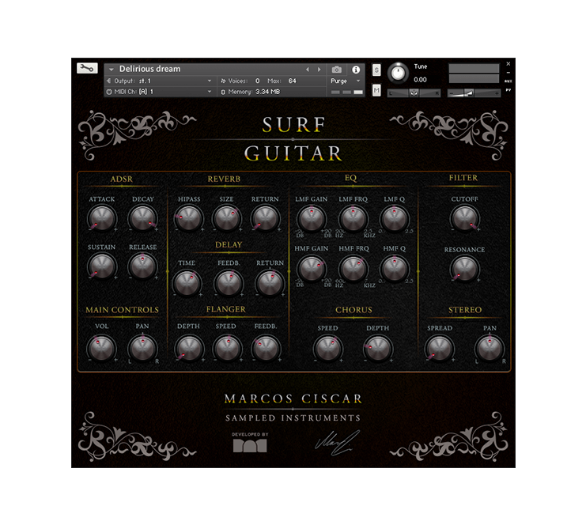
Task: Click the HMF Q knob
Action: tap(395, 269)
